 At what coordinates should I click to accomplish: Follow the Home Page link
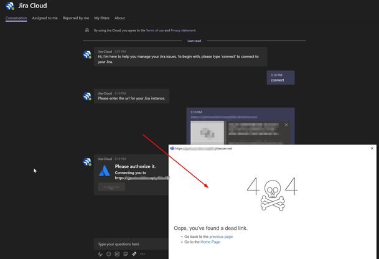(x=210, y=242)
